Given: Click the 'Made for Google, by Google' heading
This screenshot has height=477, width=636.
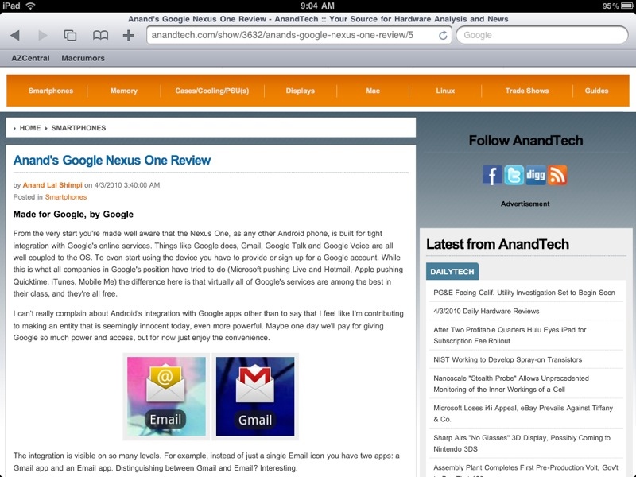Looking at the screenshot, I should 73,215.
